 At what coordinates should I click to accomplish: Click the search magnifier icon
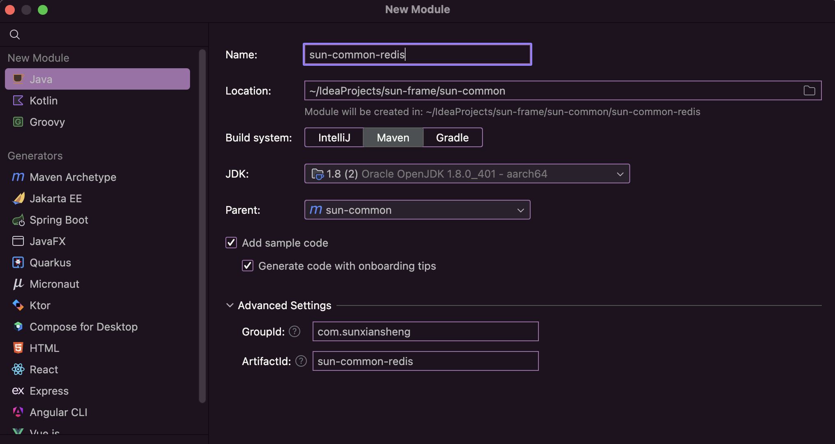click(15, 35)
